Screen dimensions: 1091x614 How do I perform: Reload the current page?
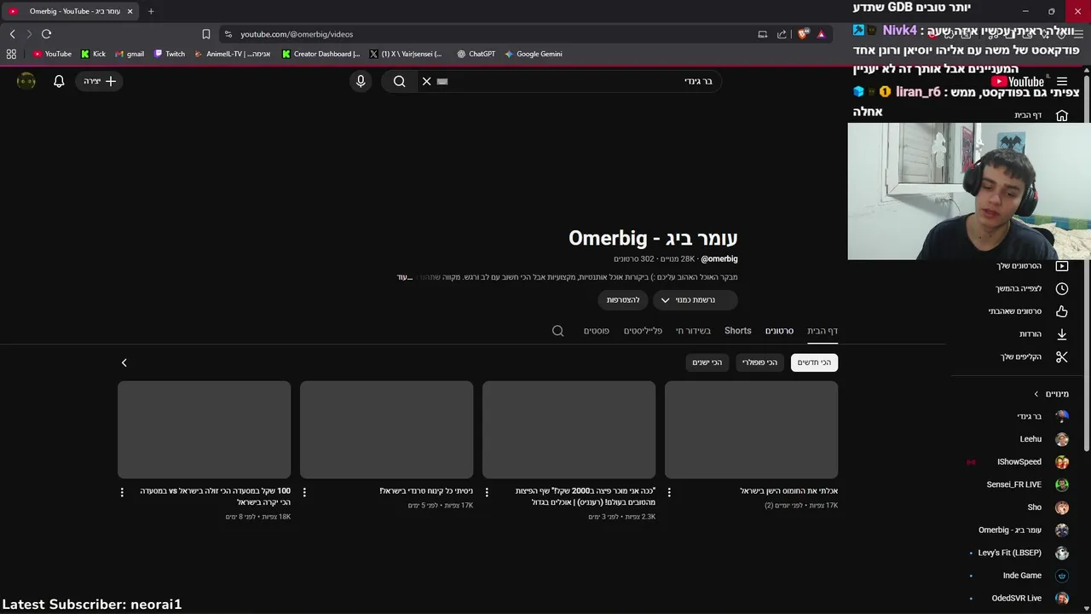point(46,34)
